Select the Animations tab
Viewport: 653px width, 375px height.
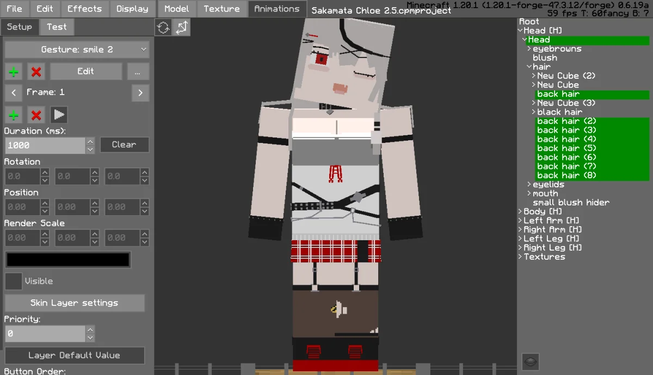tap(276, 9)
